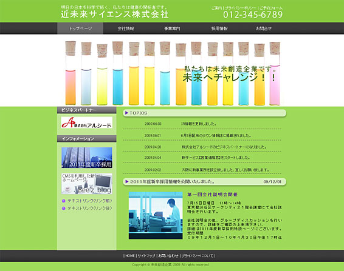Open the トップページ navigation tab
Viewport: 344px width, 271px height.
[80, 28]
